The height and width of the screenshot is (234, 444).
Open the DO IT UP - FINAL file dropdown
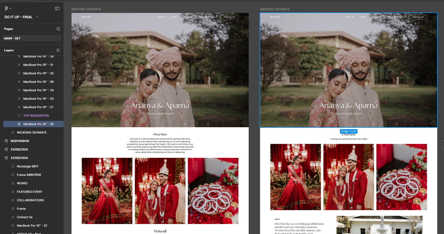pos(37,17)
